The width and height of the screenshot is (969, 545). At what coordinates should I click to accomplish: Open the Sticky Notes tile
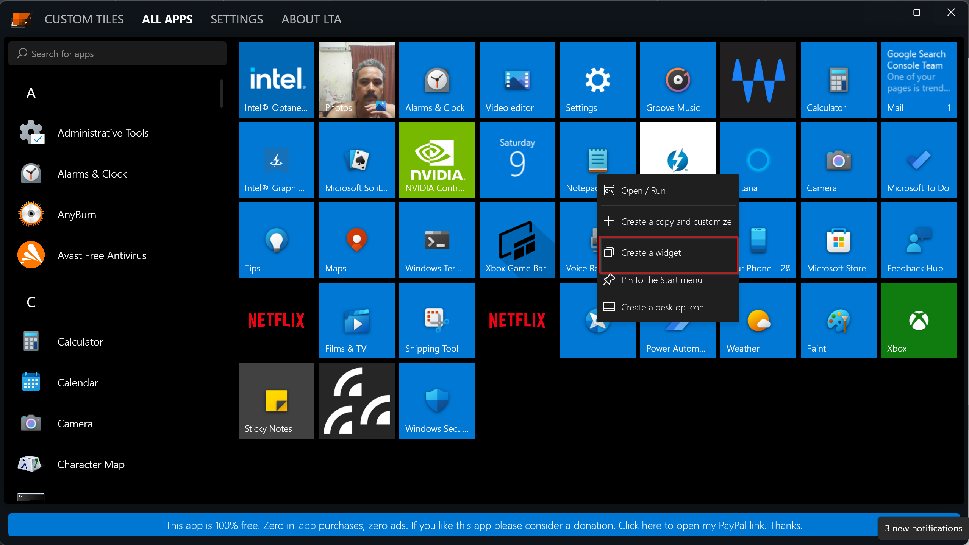276,401
